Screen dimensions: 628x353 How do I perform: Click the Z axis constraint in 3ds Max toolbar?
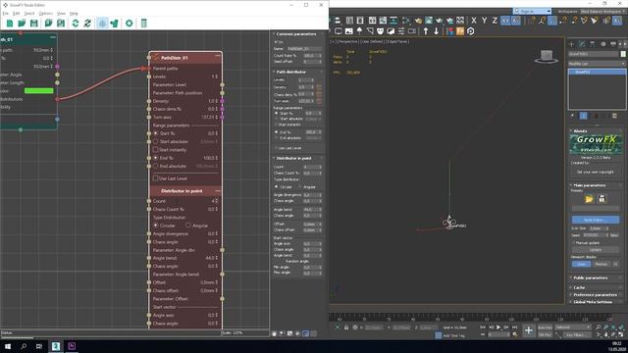coord(495,21)
